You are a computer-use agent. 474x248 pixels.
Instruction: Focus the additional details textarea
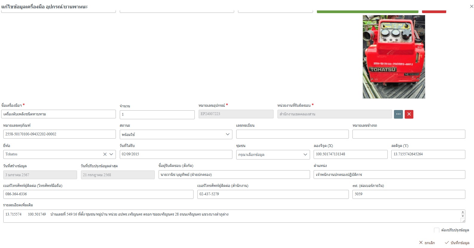coord(234,216)
